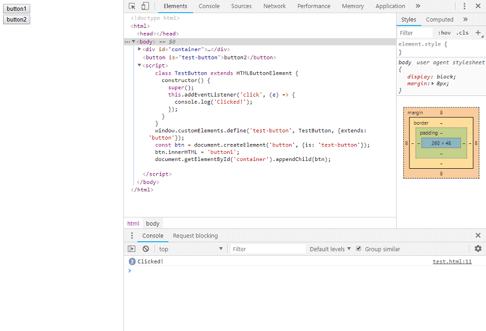Expand the div container node
The width and height of the screenshot is (486, 331).
140,49
